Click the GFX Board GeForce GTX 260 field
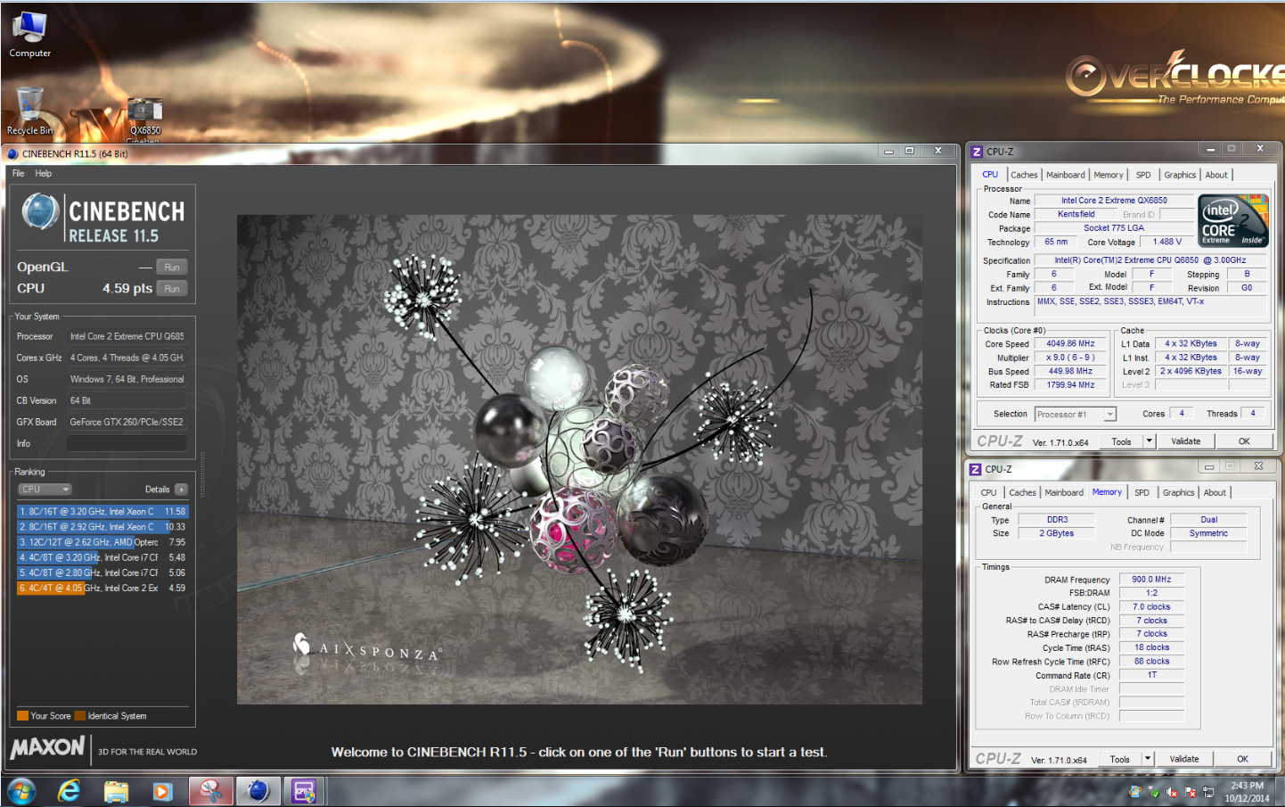Screen dimensions: 1285x807 tap(127, 422)
